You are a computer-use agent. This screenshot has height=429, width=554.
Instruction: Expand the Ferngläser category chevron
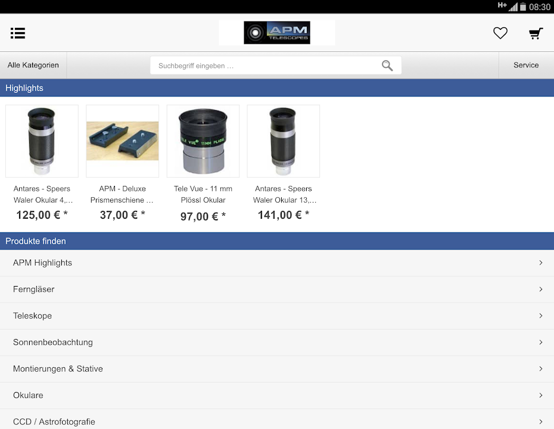(540, 289)
